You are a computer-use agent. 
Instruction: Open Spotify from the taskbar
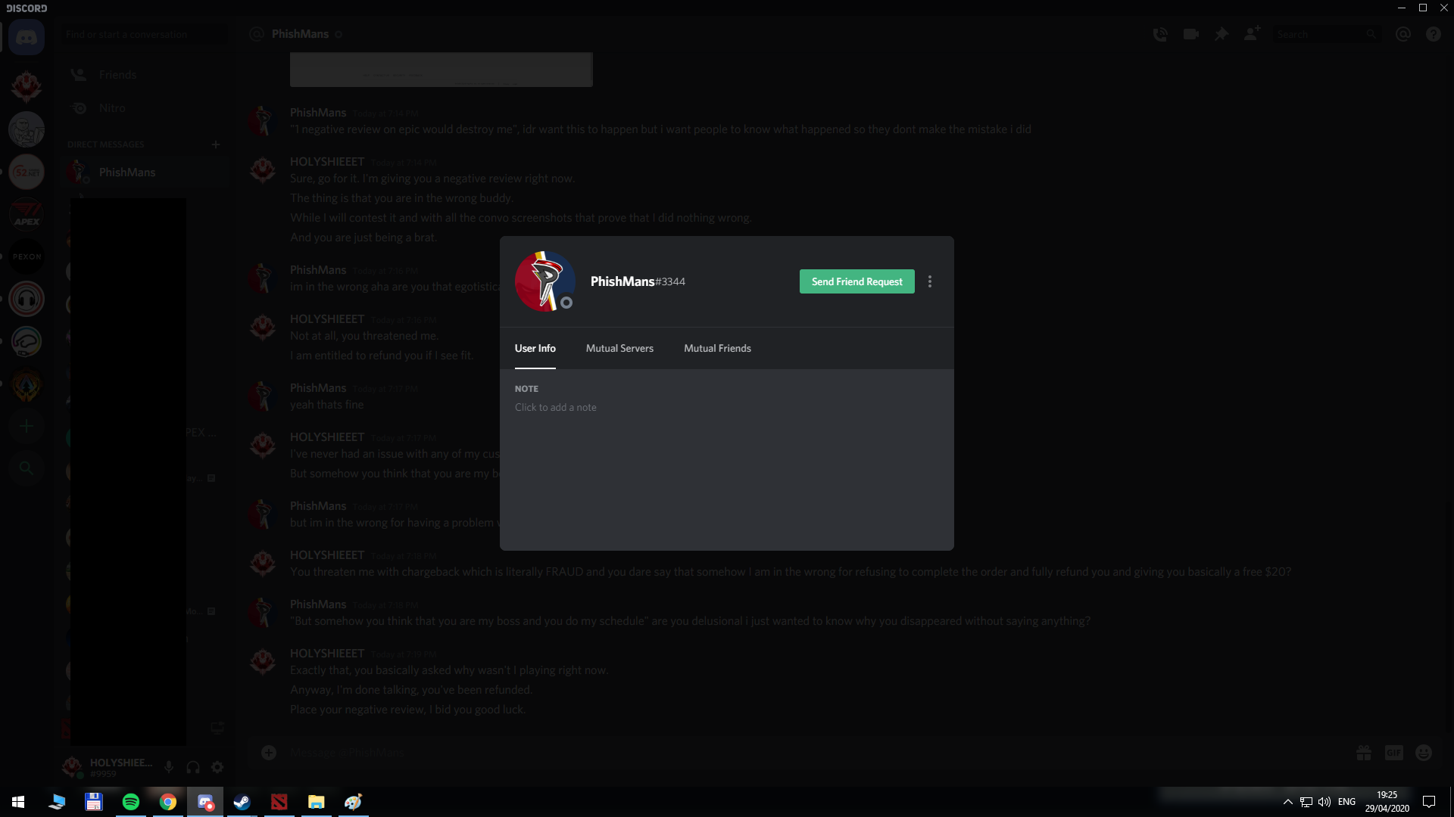[130, 802]
